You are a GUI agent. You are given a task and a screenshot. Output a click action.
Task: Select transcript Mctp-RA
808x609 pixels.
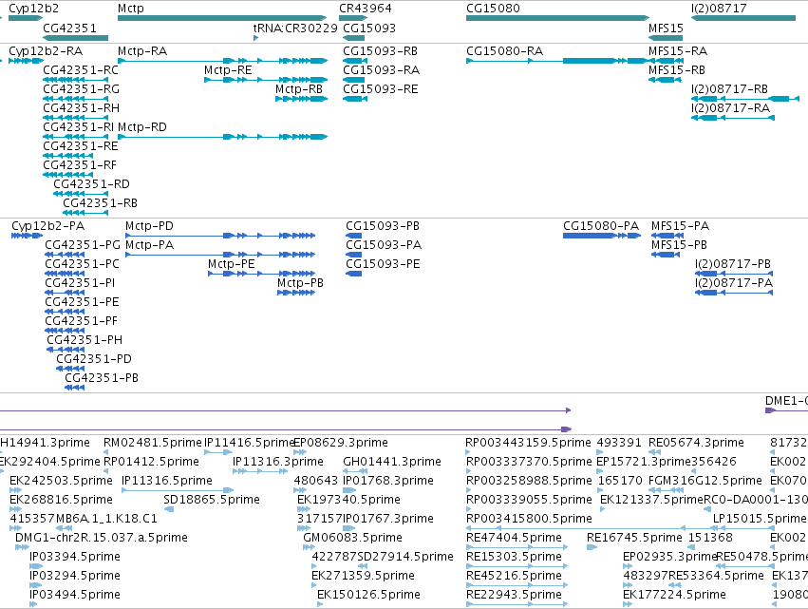click(x=142, y=51)
